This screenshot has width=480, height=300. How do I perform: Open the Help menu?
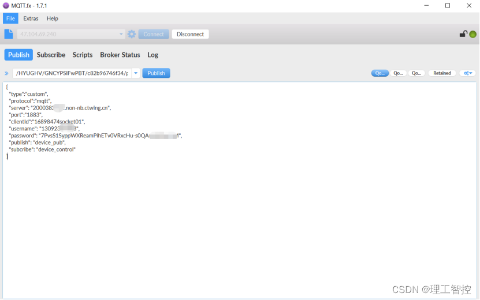tap(53, 18)
